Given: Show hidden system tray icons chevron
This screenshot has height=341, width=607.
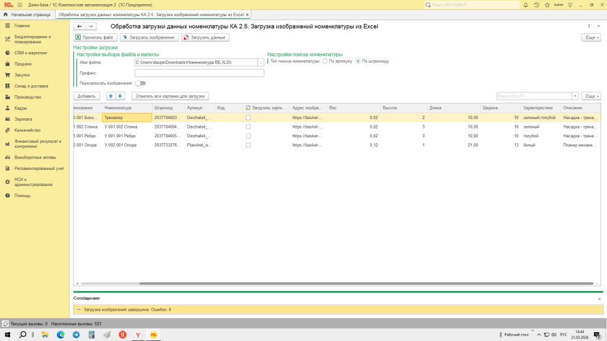Looking at the screenshot, I should (539, 335).
